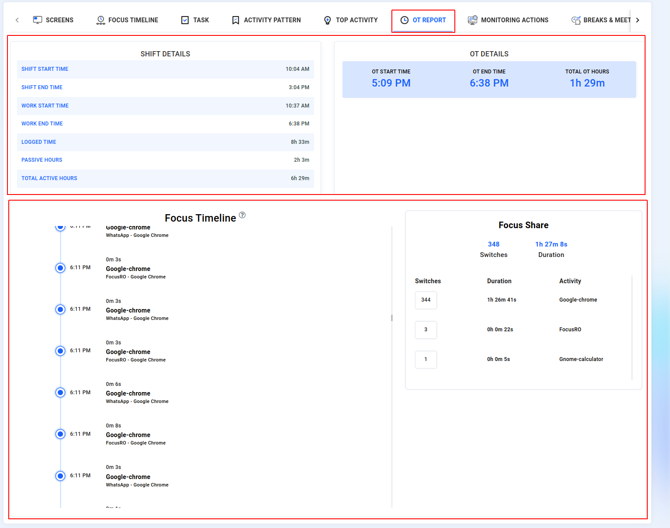The height and width of the screenshot is (528, 670).
Task: Click the Focus Timeline help question icon
Action: [x=242, y=215]
